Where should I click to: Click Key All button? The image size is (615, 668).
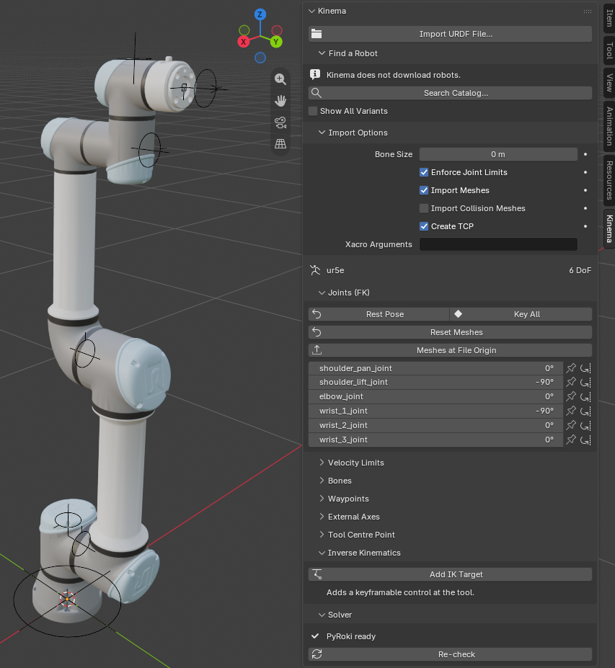(x=521, y=314)
